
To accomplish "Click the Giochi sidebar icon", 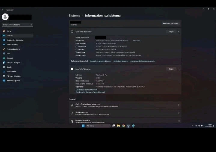I will (4, 67).
